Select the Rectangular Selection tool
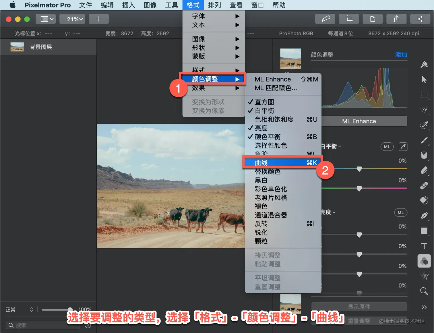The image size is (434, 333). [424, 95]
